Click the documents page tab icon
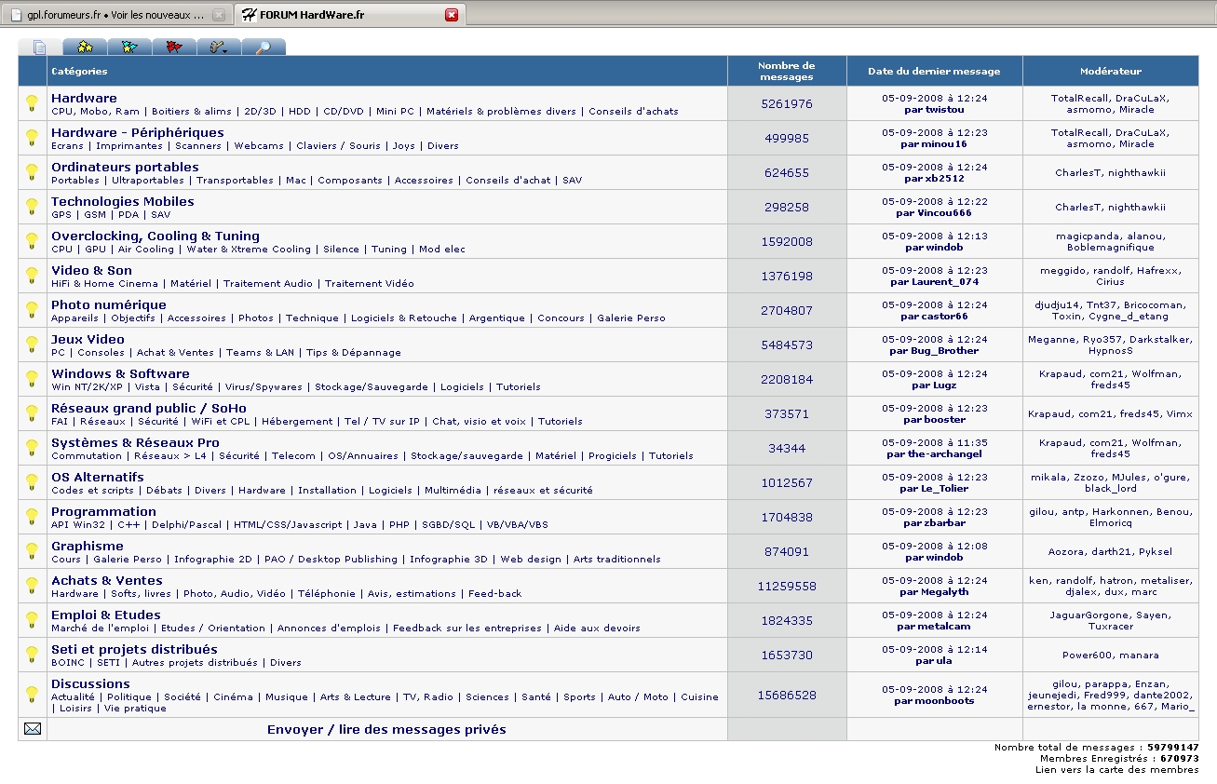The height and width of the screenshot is (784, 1217). click(39, 47)
